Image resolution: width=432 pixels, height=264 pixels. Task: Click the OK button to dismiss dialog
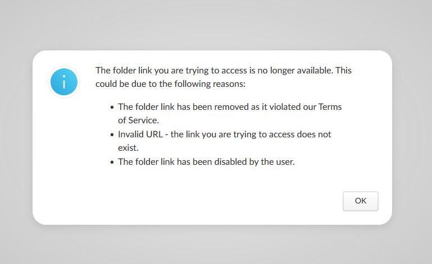point(360,201)
